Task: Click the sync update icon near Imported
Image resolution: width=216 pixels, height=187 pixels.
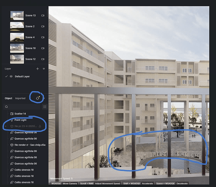Action: (38, 98)
